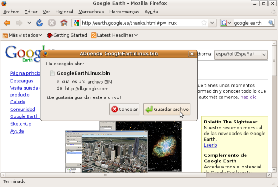Open the Herramientas menu

click(124, 11)
